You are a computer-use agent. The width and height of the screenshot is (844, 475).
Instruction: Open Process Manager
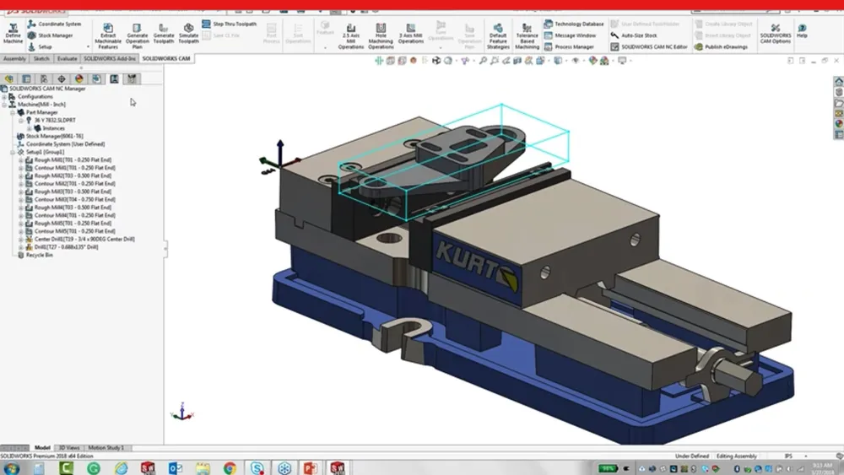pyautogui.click(x=568, y=46)
